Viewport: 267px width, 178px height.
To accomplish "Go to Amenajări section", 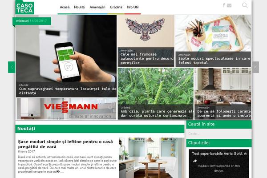I will pyautogui.click(x=97, y=7).
